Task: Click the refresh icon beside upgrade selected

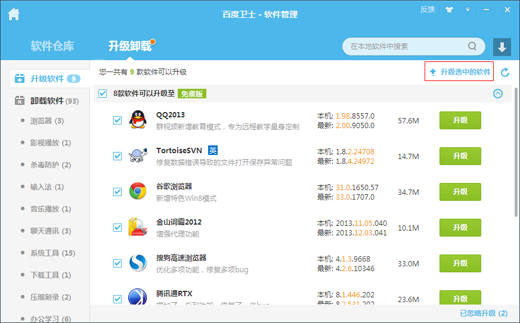Action: (505, 72)
